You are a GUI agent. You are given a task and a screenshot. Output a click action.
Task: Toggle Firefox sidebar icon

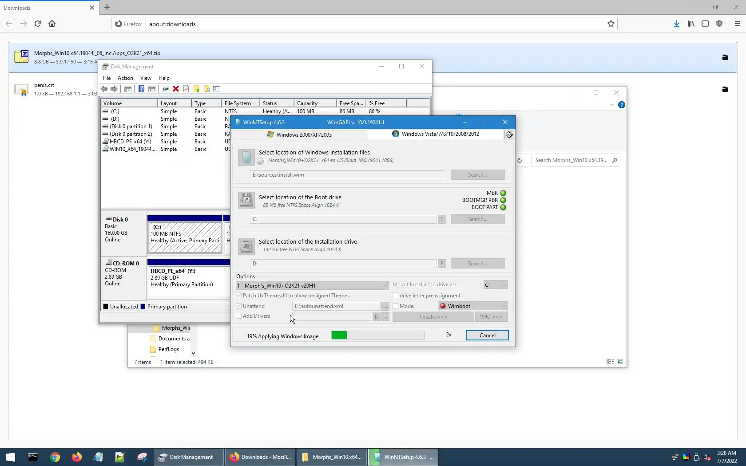coord(705,24)
